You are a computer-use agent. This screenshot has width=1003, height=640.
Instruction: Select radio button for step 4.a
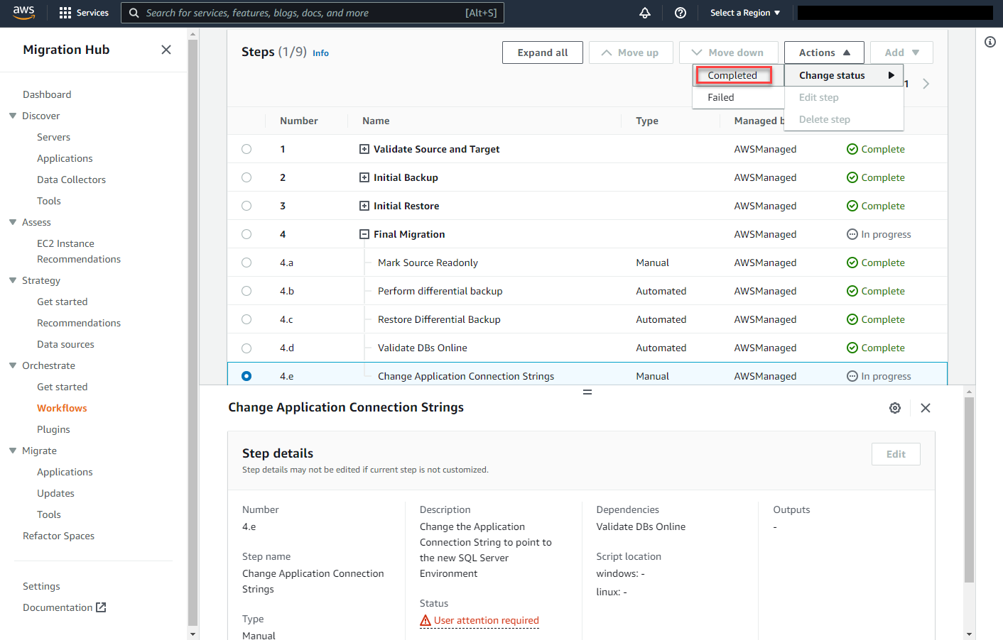click(x=246, y=263)
